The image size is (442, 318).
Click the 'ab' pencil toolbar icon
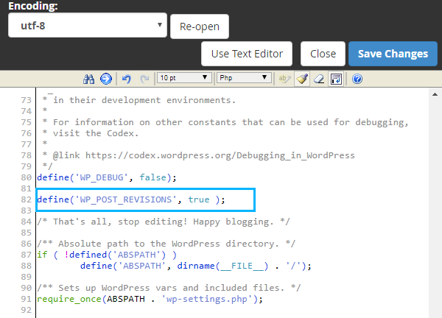click(284, 79)
